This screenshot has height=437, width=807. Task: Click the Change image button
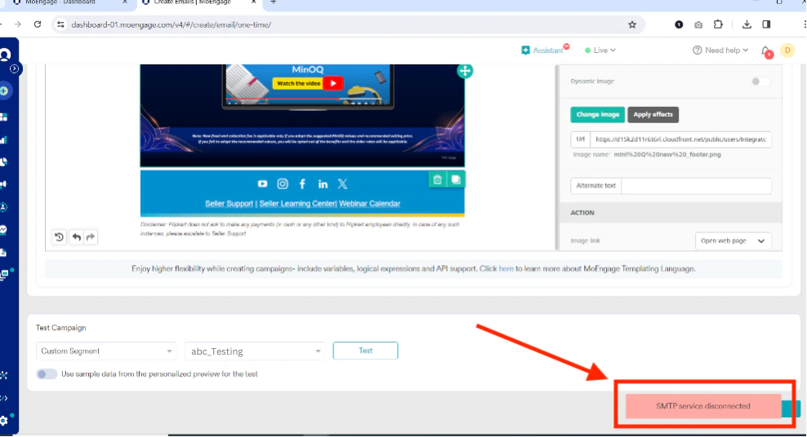click(598, 114)
